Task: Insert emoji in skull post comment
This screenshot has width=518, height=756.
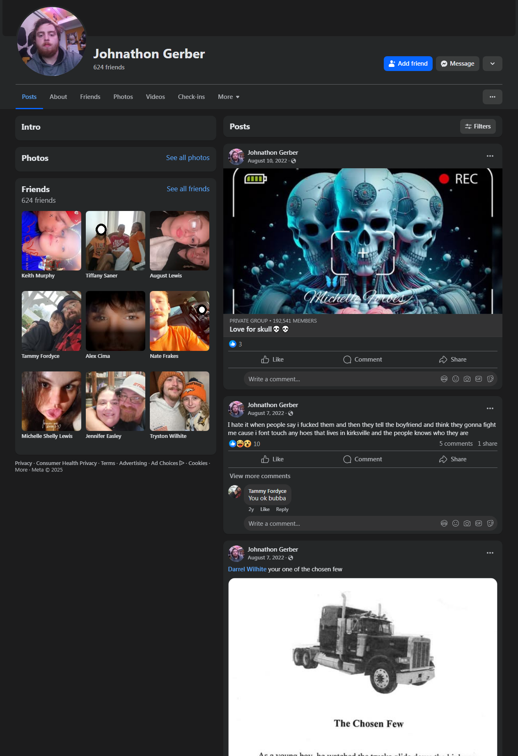Action: [456, 379]
